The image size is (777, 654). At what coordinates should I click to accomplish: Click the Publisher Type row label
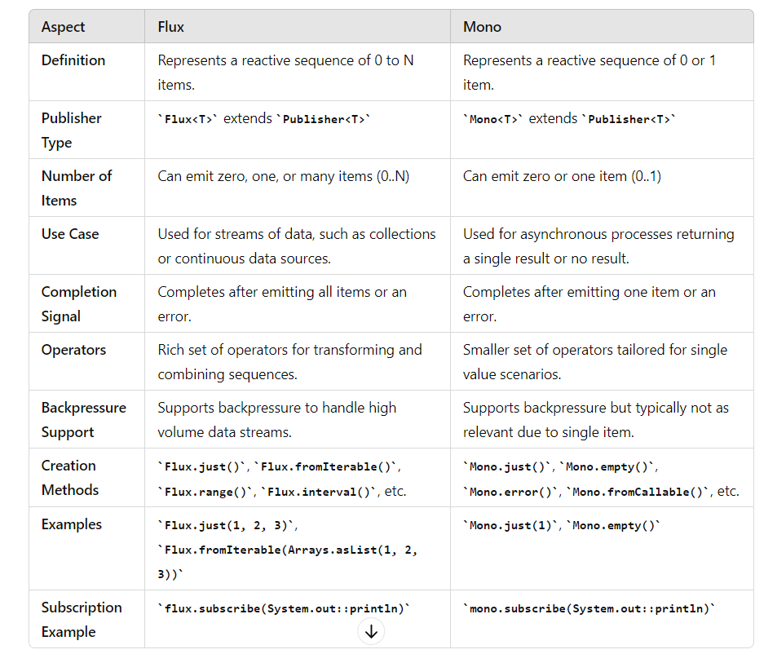tap(72, 130)
